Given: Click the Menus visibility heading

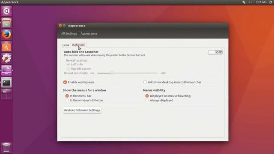Looking at the screenshot, I should tap(154, 90).
